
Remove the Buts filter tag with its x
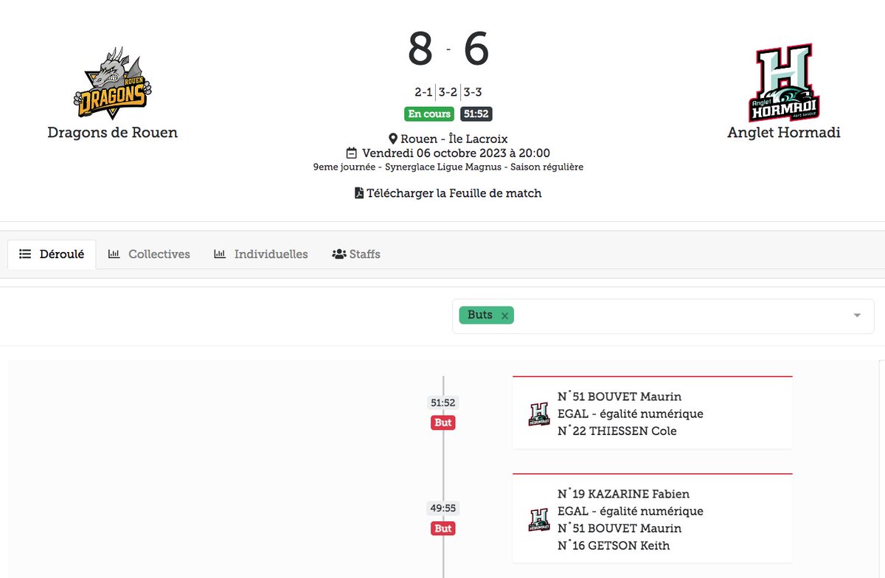point(504,316)
